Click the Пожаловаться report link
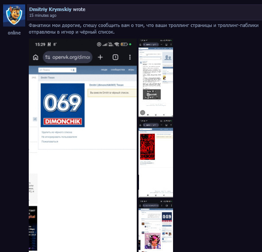 (x=50, y=141)
